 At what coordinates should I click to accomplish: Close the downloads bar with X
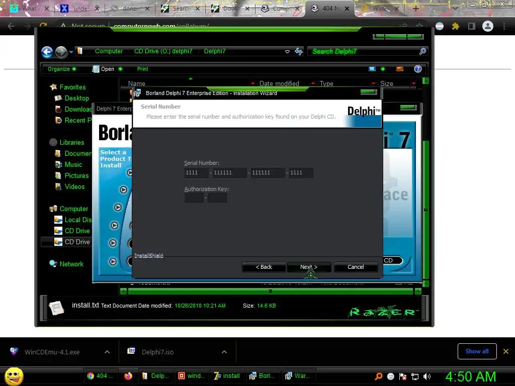tap(506, 351)
